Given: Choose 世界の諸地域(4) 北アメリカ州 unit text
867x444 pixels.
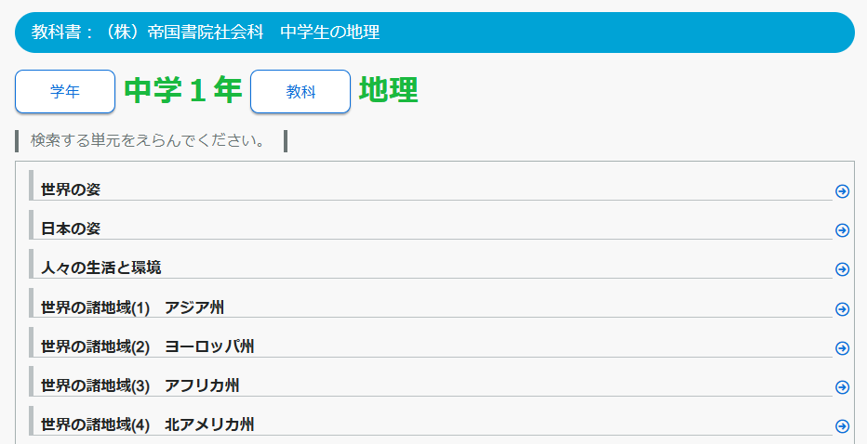Looking at the screenshot, I should click(148, 424).
